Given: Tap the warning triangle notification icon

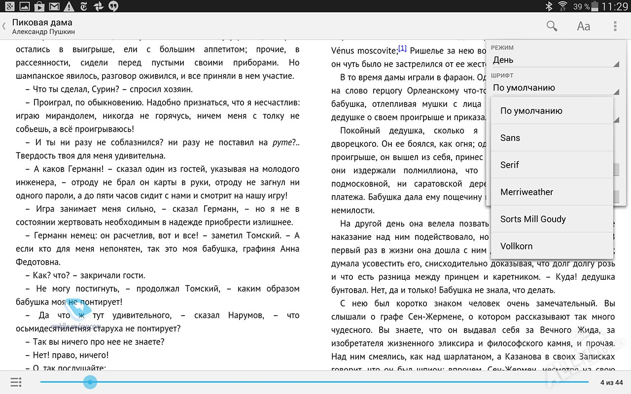Looking at the screenshot, I should (69, 6).
